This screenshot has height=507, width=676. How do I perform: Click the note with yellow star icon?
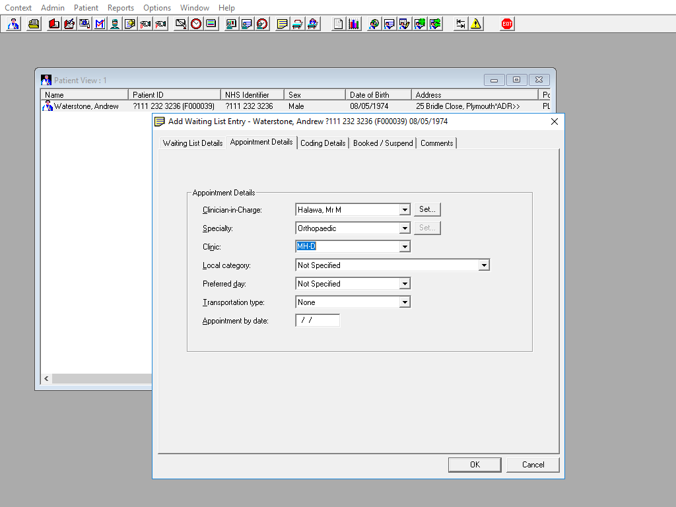click(130, 24)
